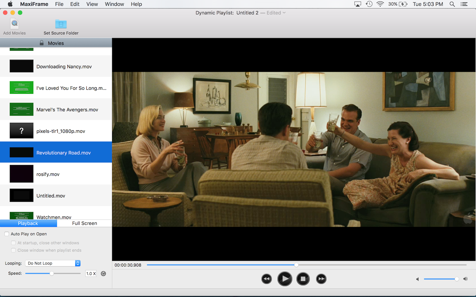This screenshot has width=476, height=297.
Task: Toggle Close window when playlist ends checkbox
Action: (x=13, y=250)
